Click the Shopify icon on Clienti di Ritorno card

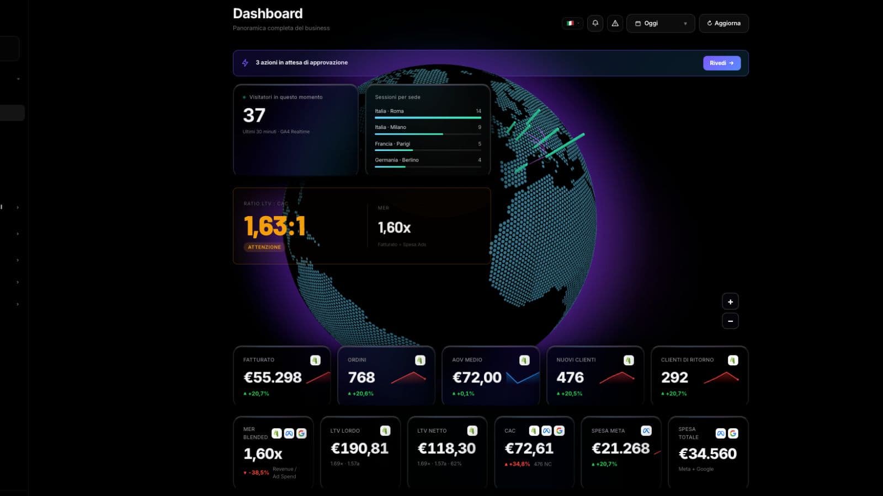(x=733, y=360)
